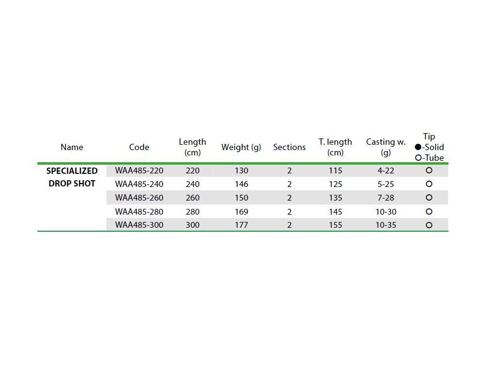
Task: Click transport length value 115
Action: [x=335, y=170]
